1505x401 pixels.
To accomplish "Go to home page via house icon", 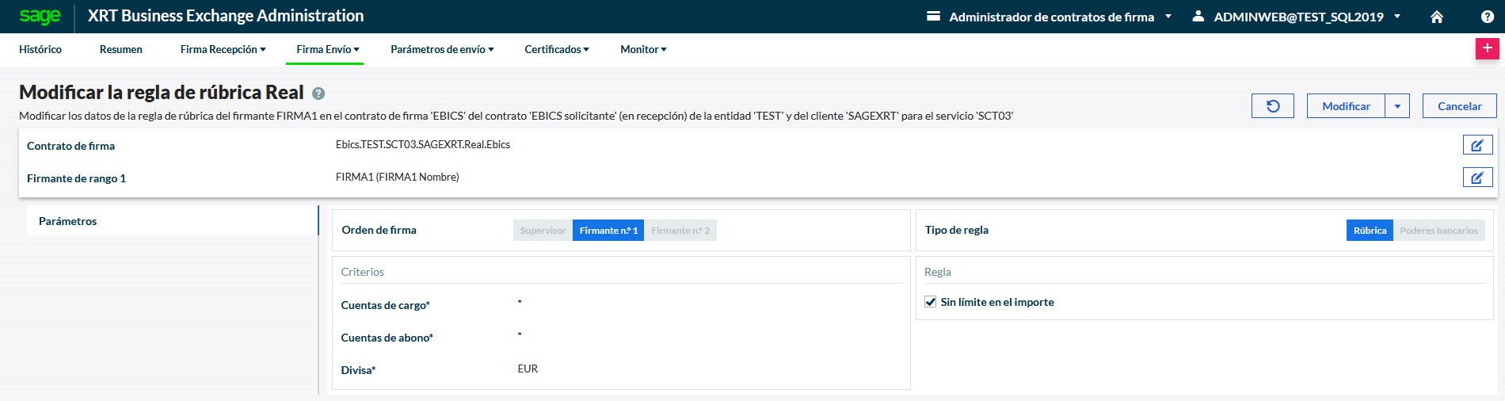I will (1437, 17).
